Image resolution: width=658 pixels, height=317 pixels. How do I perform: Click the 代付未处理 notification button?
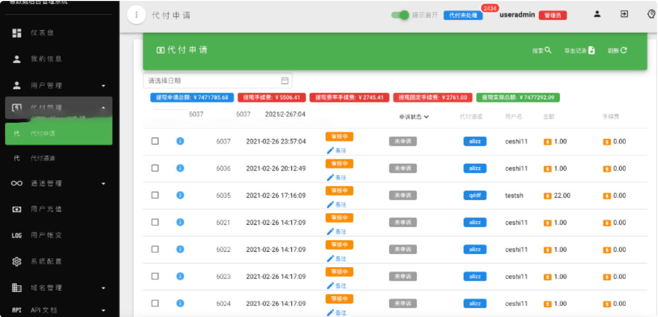(463, 15)
